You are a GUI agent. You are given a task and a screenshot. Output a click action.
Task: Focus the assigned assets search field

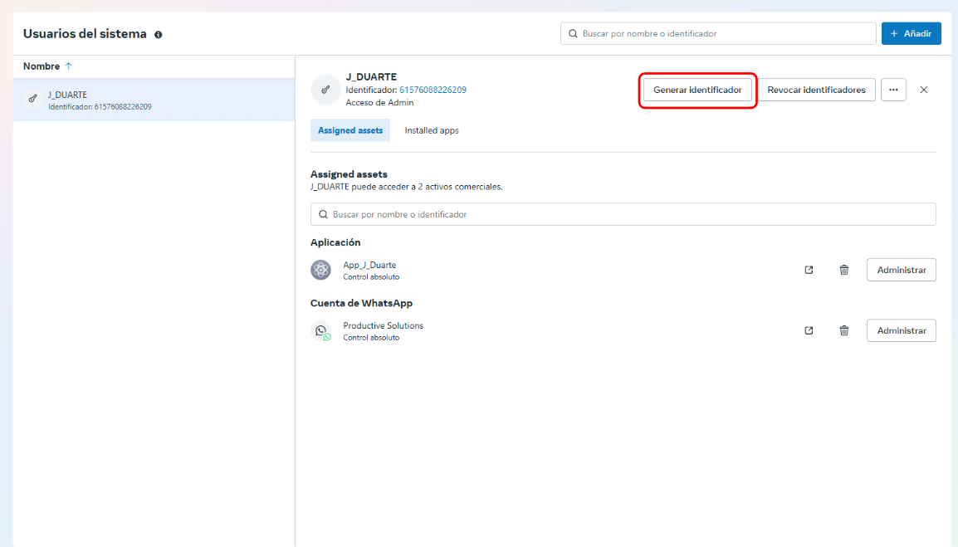click(x=623, y=214)
